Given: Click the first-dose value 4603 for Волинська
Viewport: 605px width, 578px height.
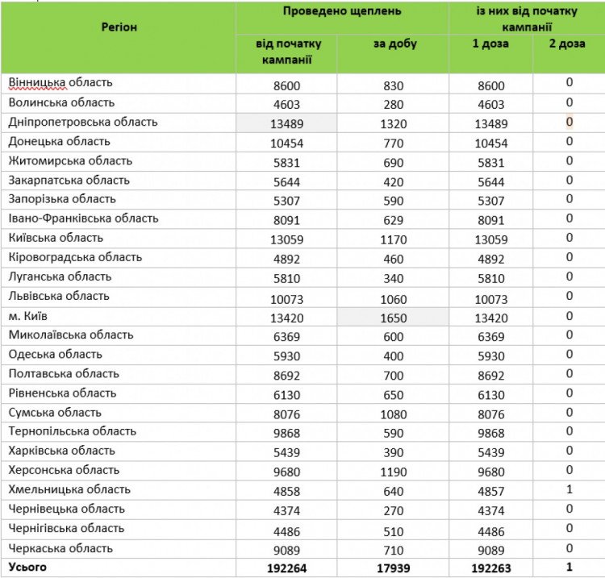Looking at the screenshot, I should pyautogui.click(x=490, y=105).
